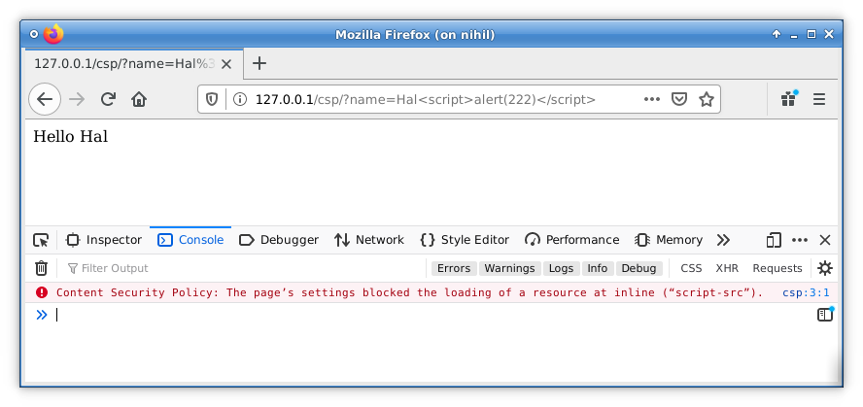Toggle the Warnings filter

click(x=509, y=268)
